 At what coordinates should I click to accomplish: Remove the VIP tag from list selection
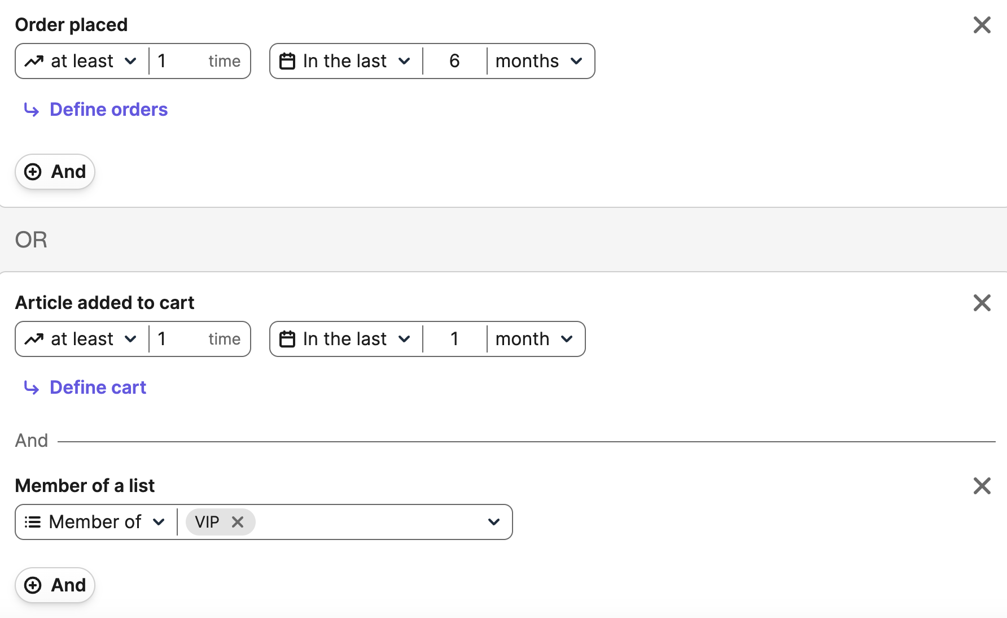[238, 522]
